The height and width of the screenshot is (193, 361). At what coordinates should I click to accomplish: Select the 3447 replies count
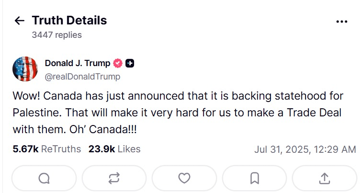[56, 34]
